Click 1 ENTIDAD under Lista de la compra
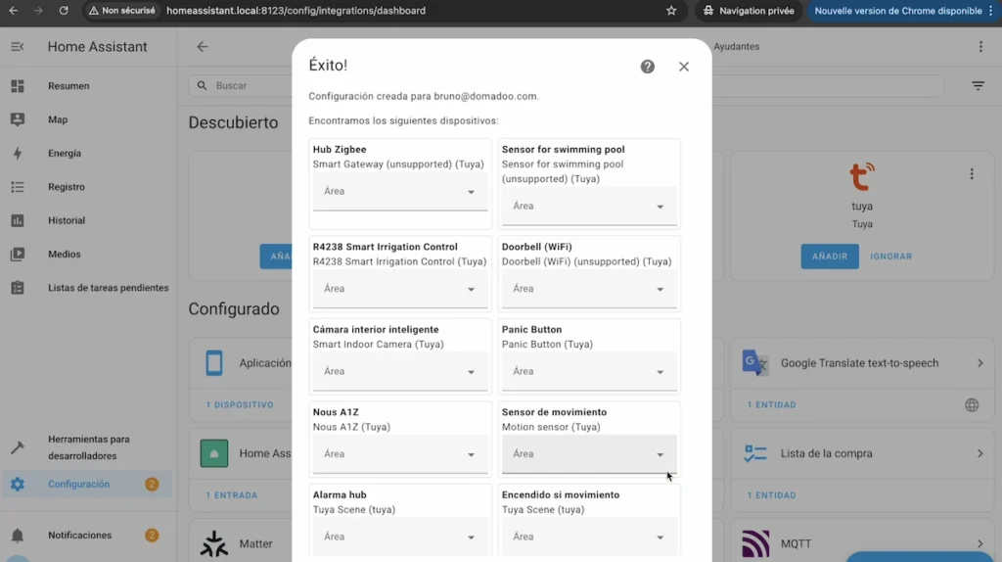The height and width of the screenshot is (562, 1002). click(x=771, y=494)
